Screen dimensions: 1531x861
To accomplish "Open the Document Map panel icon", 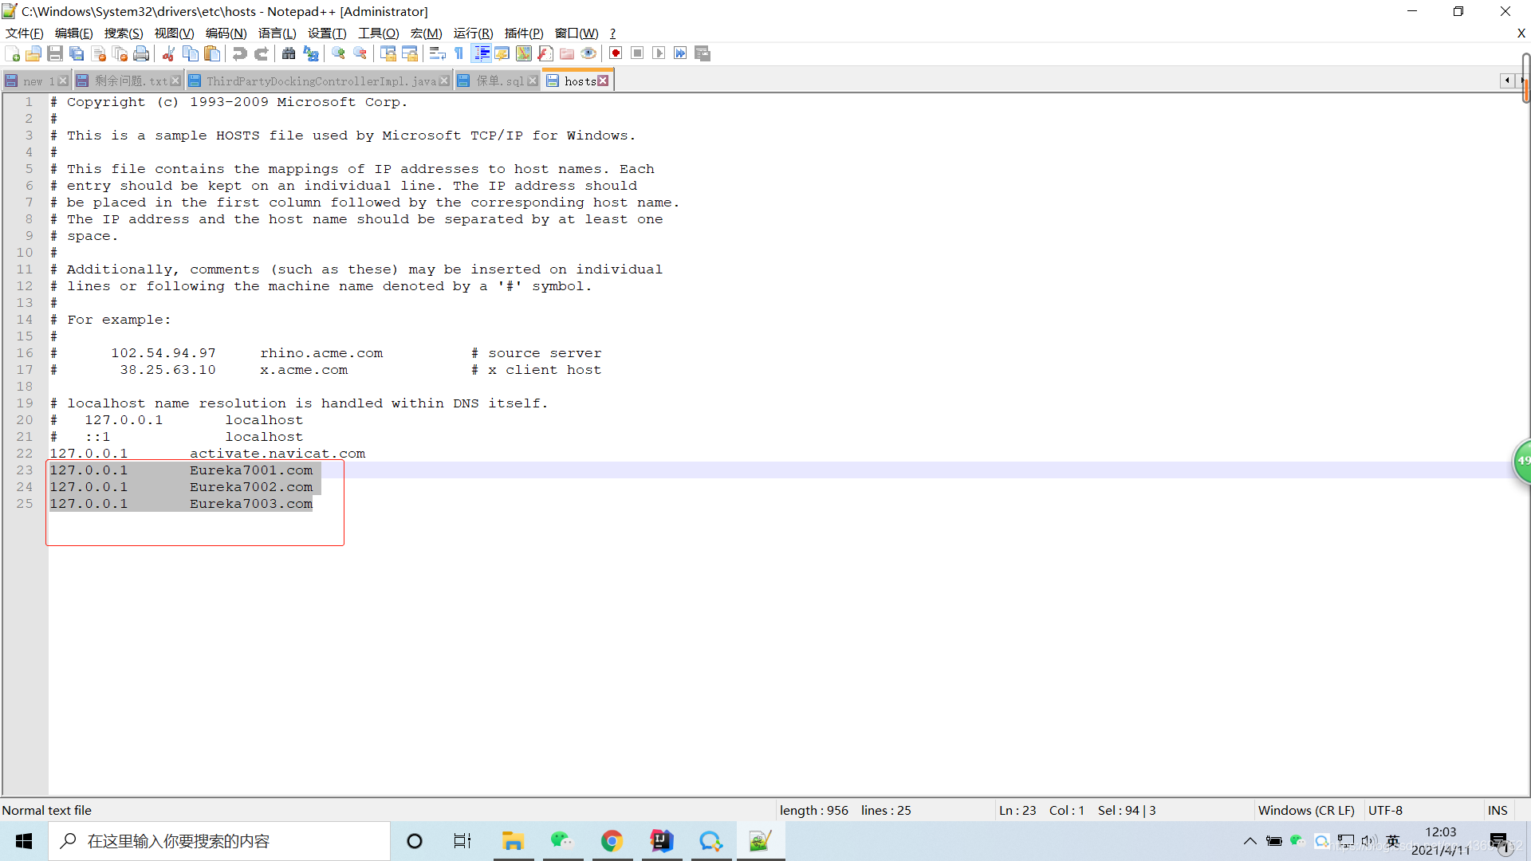I will (x=524, y=53).
